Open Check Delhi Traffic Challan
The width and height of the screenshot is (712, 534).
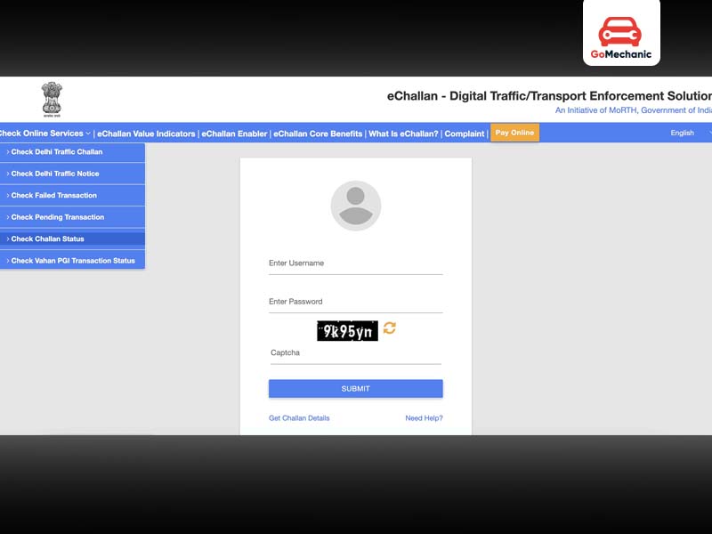pos(54,152)
